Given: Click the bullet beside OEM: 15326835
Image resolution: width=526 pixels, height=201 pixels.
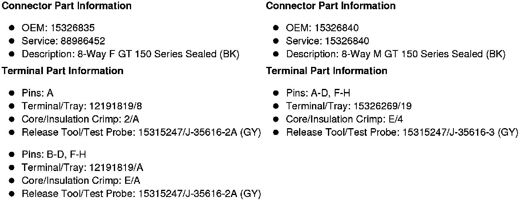Looking at the screenshot, I should (x=12, y=28).
